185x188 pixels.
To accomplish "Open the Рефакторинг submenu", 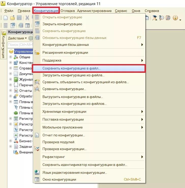I will 89,157.
